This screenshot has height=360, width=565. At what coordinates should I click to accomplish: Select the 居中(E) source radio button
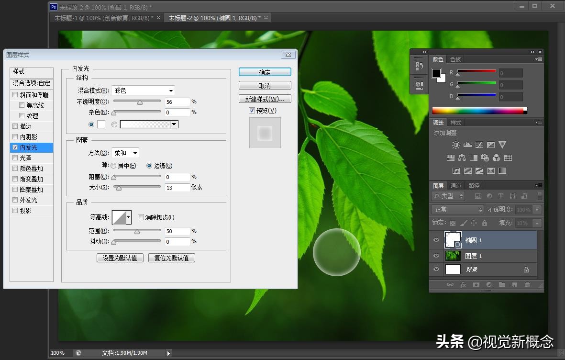pyautogui.click(x=113, y=166)
